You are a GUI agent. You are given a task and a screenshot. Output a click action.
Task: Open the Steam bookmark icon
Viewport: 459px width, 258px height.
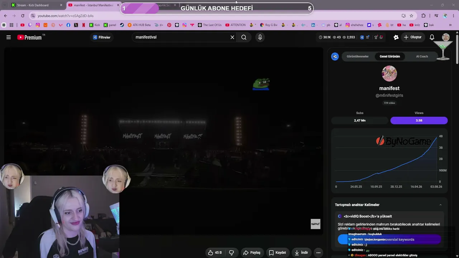[122, 25]
